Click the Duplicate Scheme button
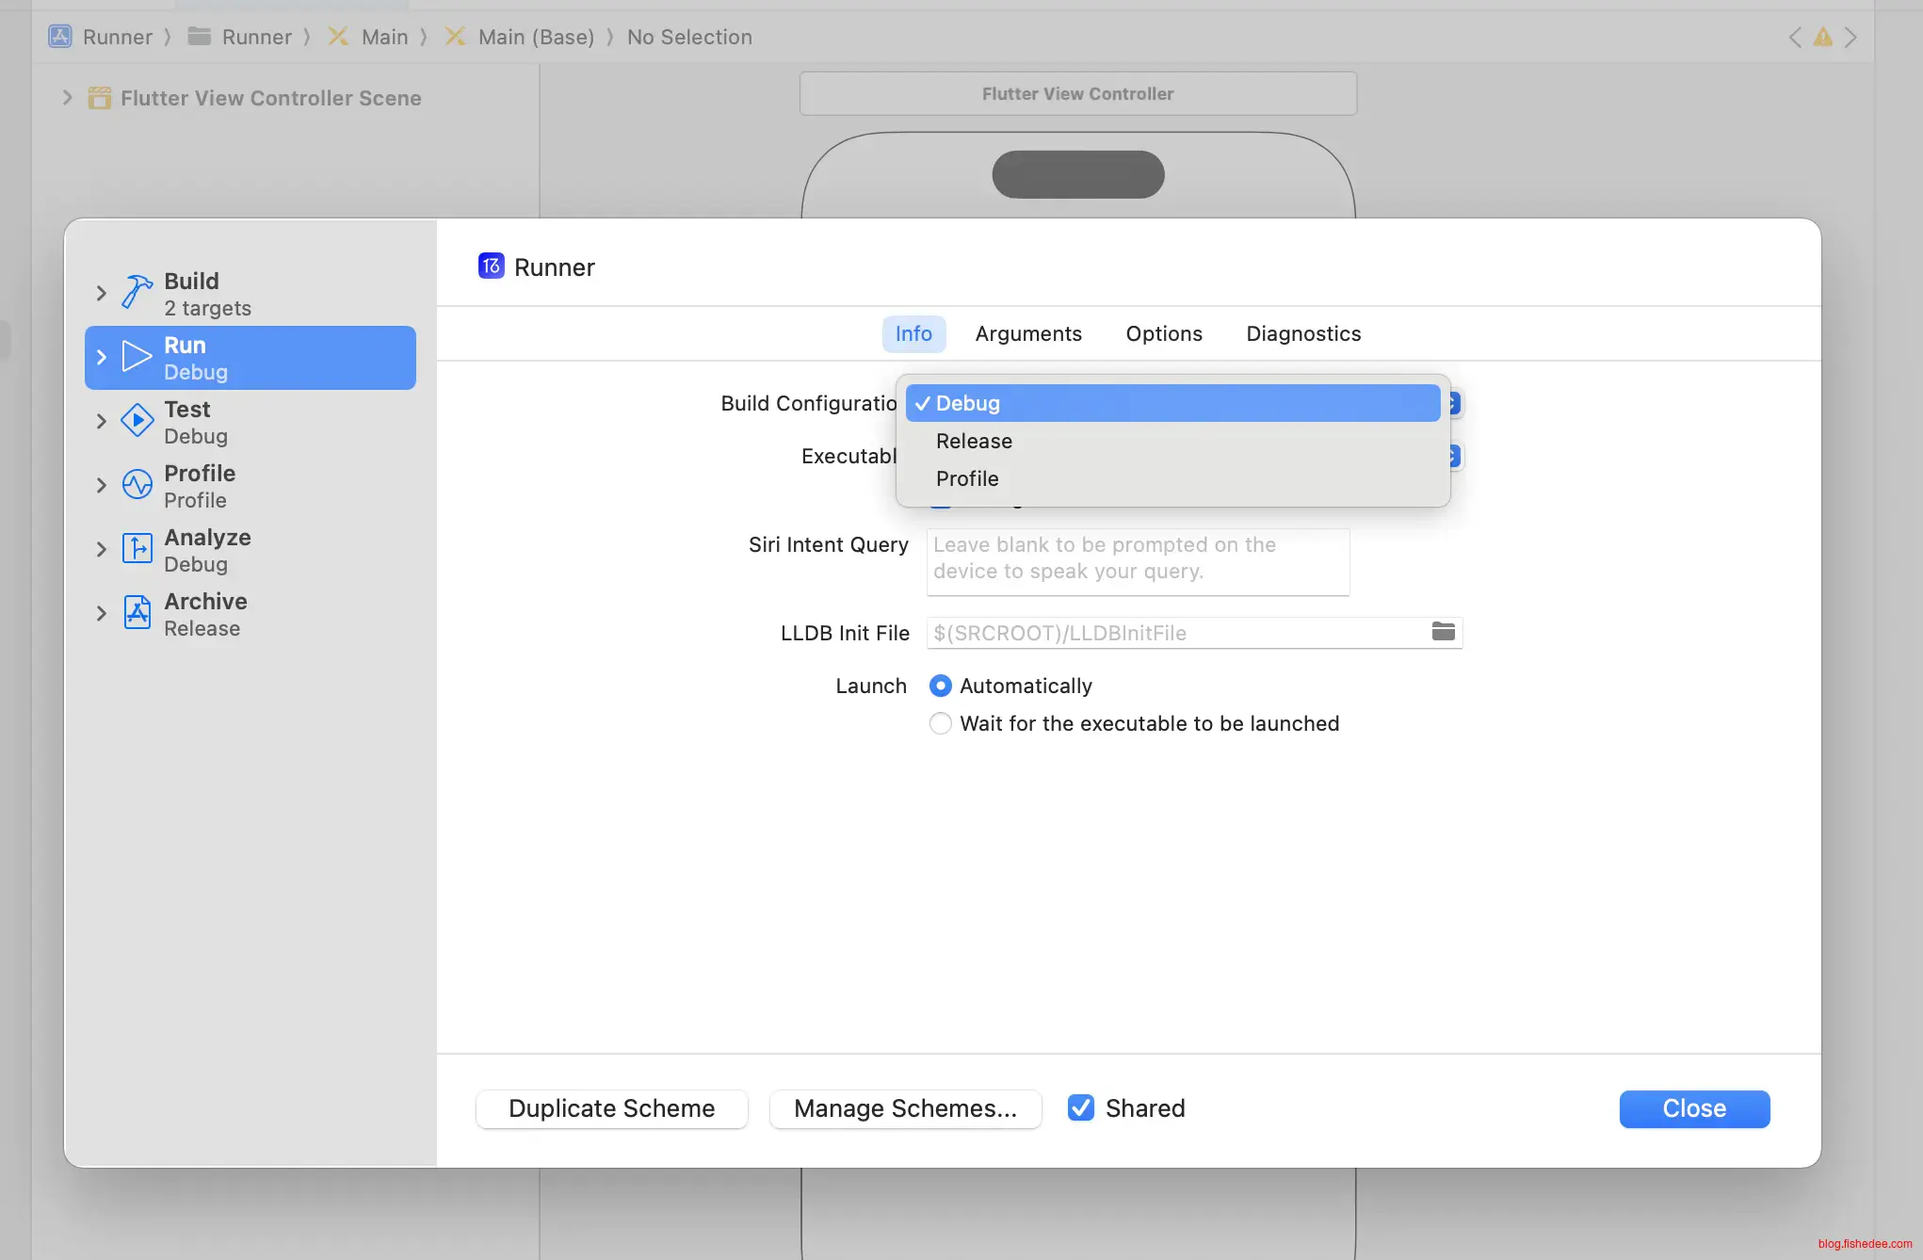This screenshot has height=1260, width=1923. click(611, 1108)
